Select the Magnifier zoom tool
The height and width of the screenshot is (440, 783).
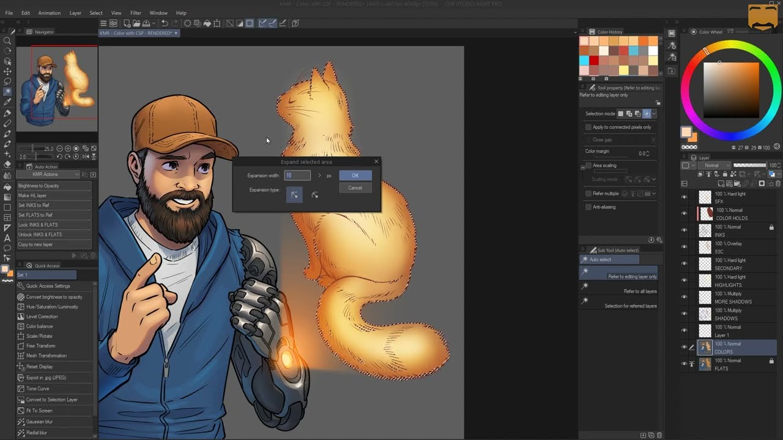coord(7,41)
